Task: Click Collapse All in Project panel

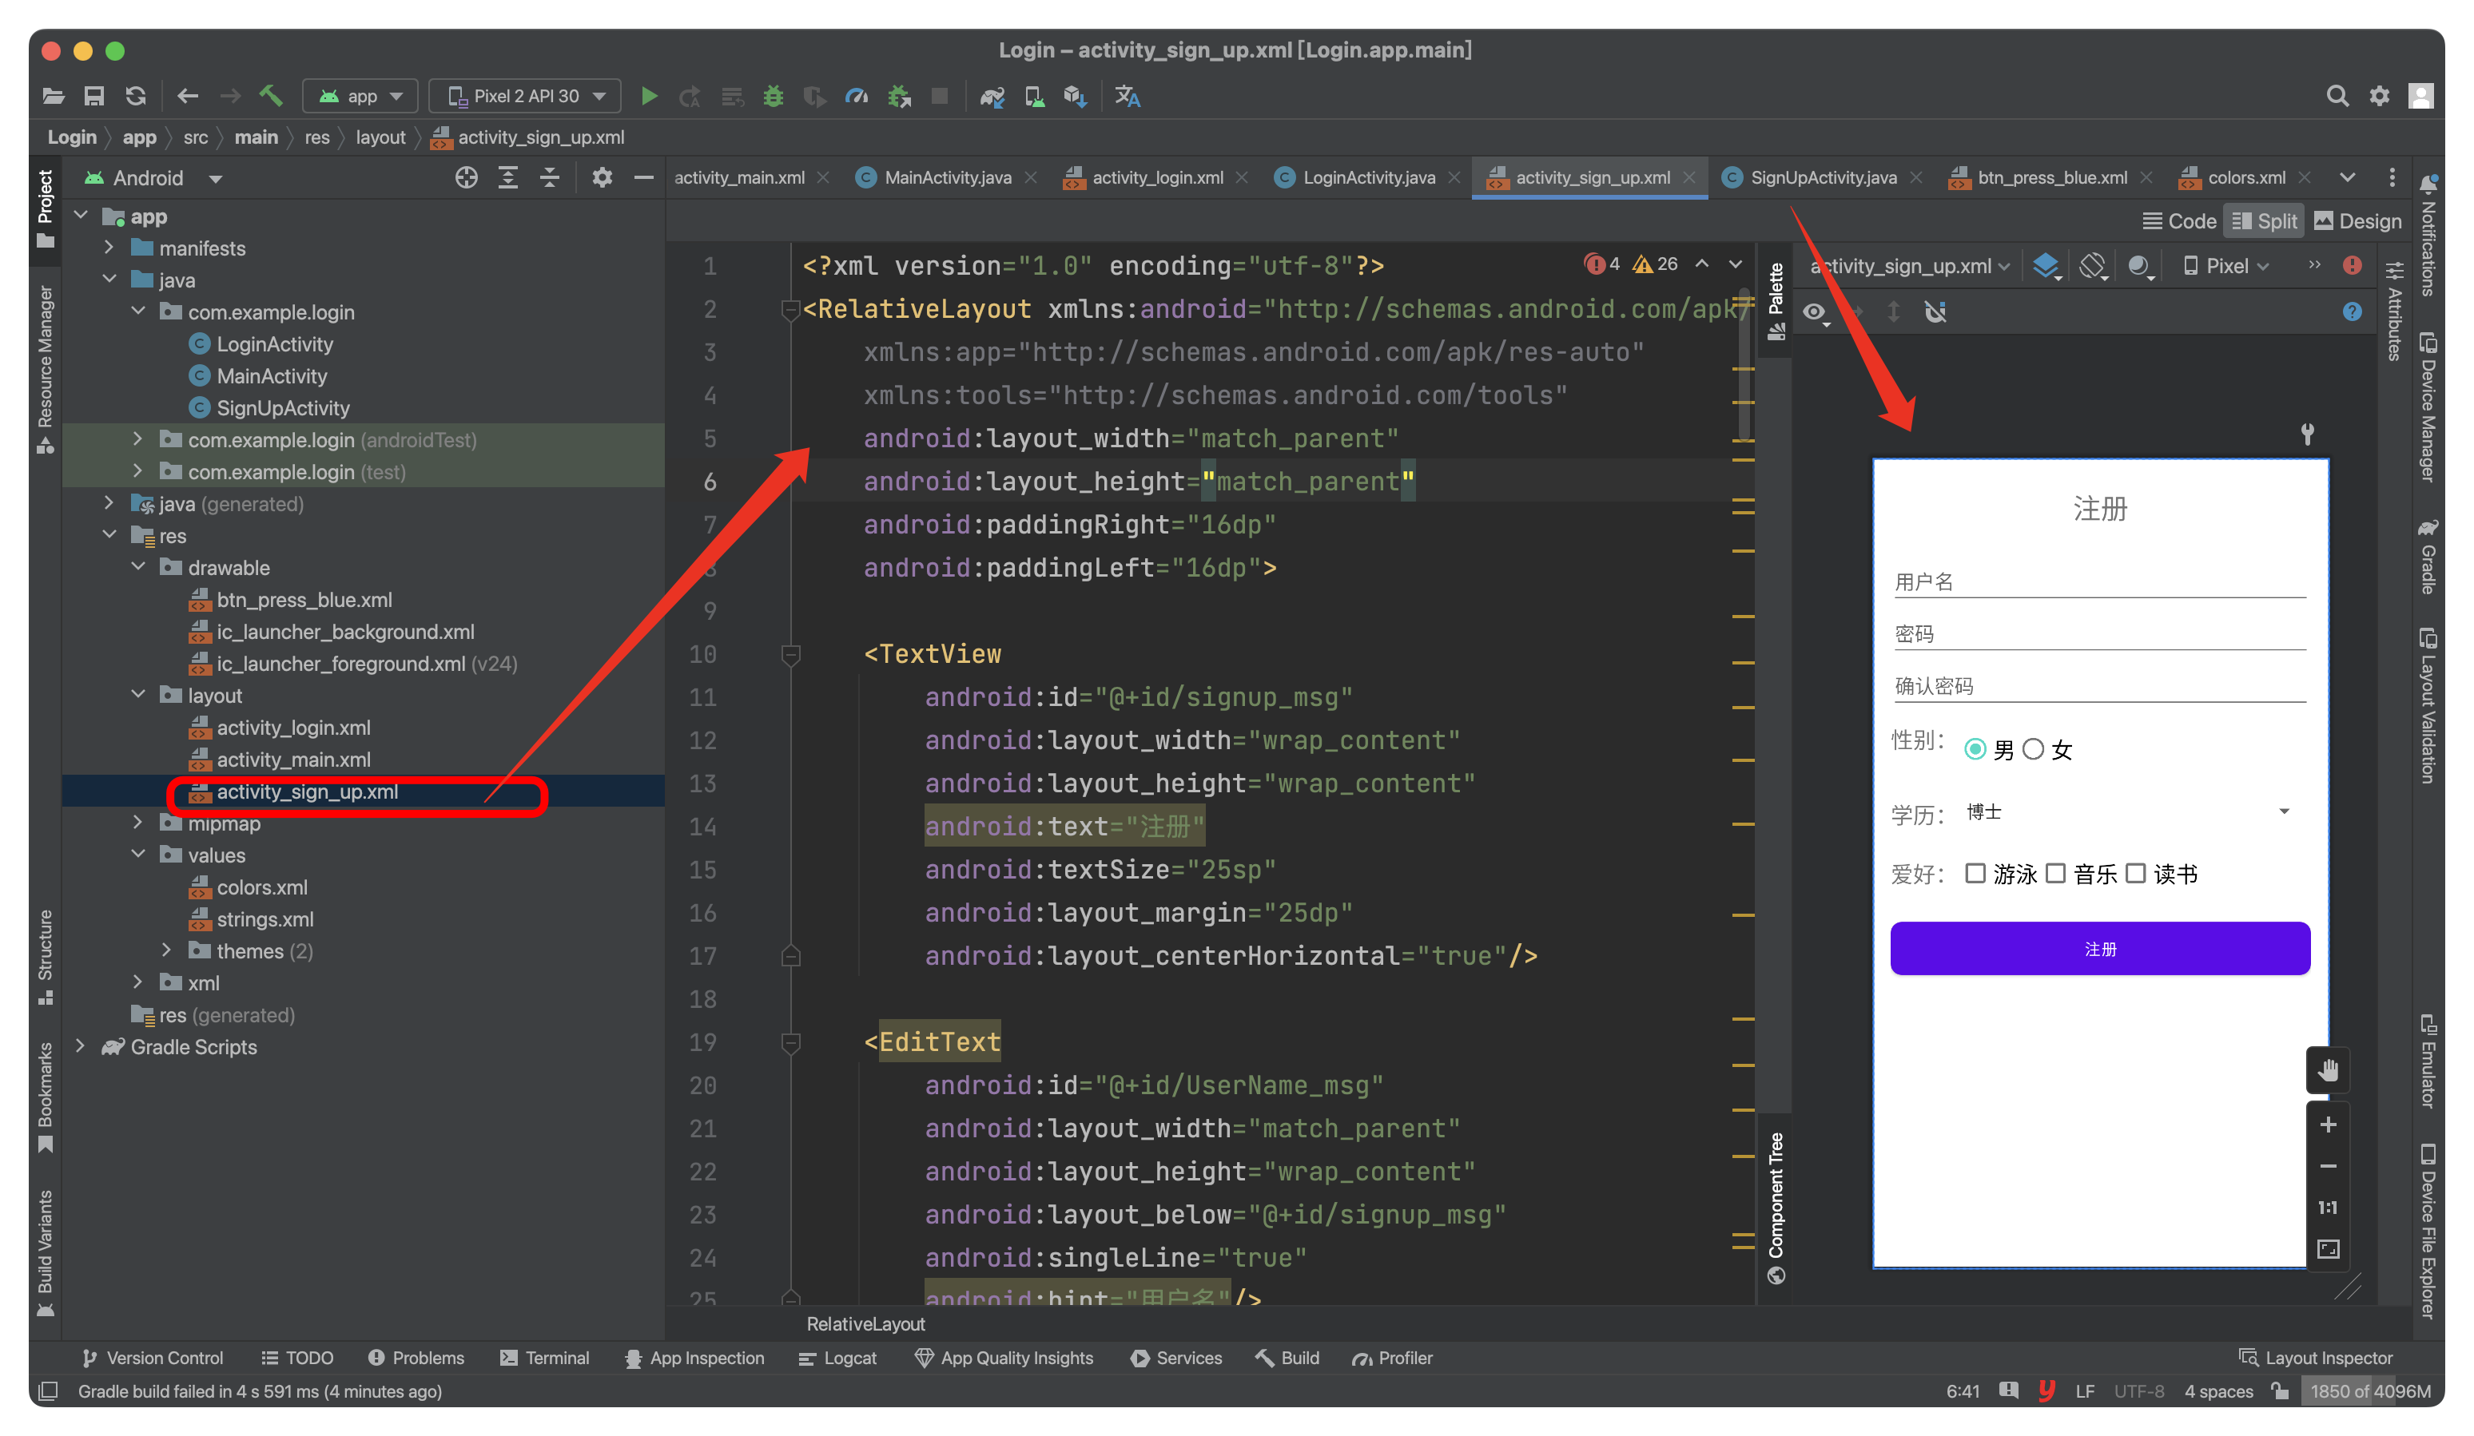Action: (x=550, y=177)
